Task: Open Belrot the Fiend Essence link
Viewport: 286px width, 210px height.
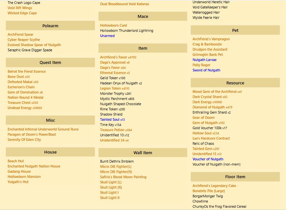Action: [27, 71]
